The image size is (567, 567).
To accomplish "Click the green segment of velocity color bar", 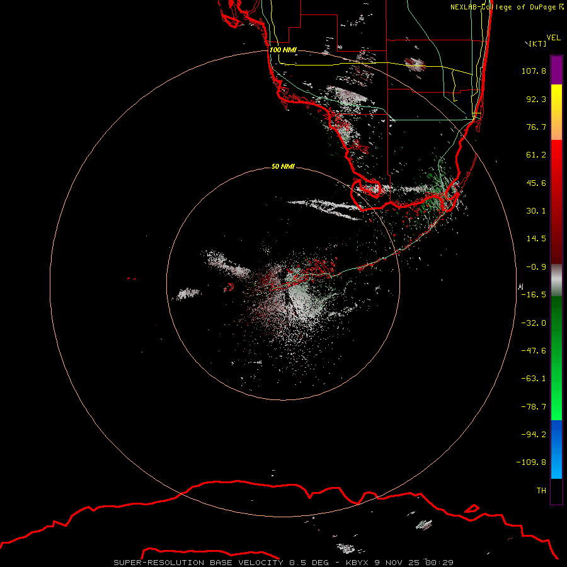I will click(x=556, y=358).
